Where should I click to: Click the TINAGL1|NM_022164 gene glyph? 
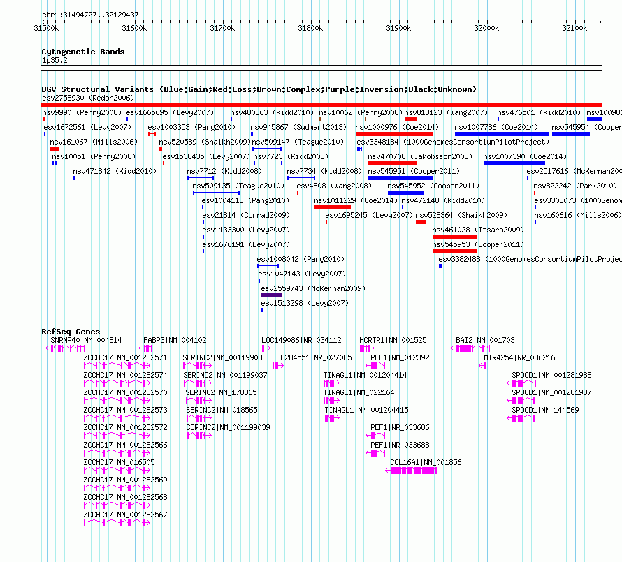point(332,401)
